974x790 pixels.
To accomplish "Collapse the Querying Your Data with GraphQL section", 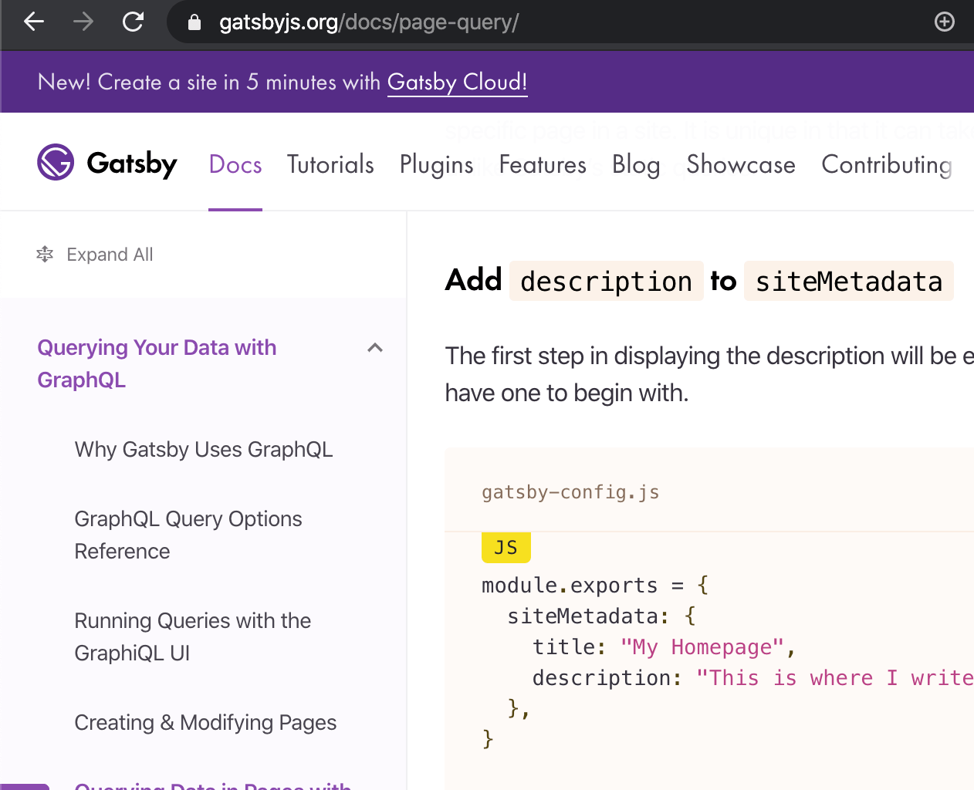I will click(x=375, y=348).
